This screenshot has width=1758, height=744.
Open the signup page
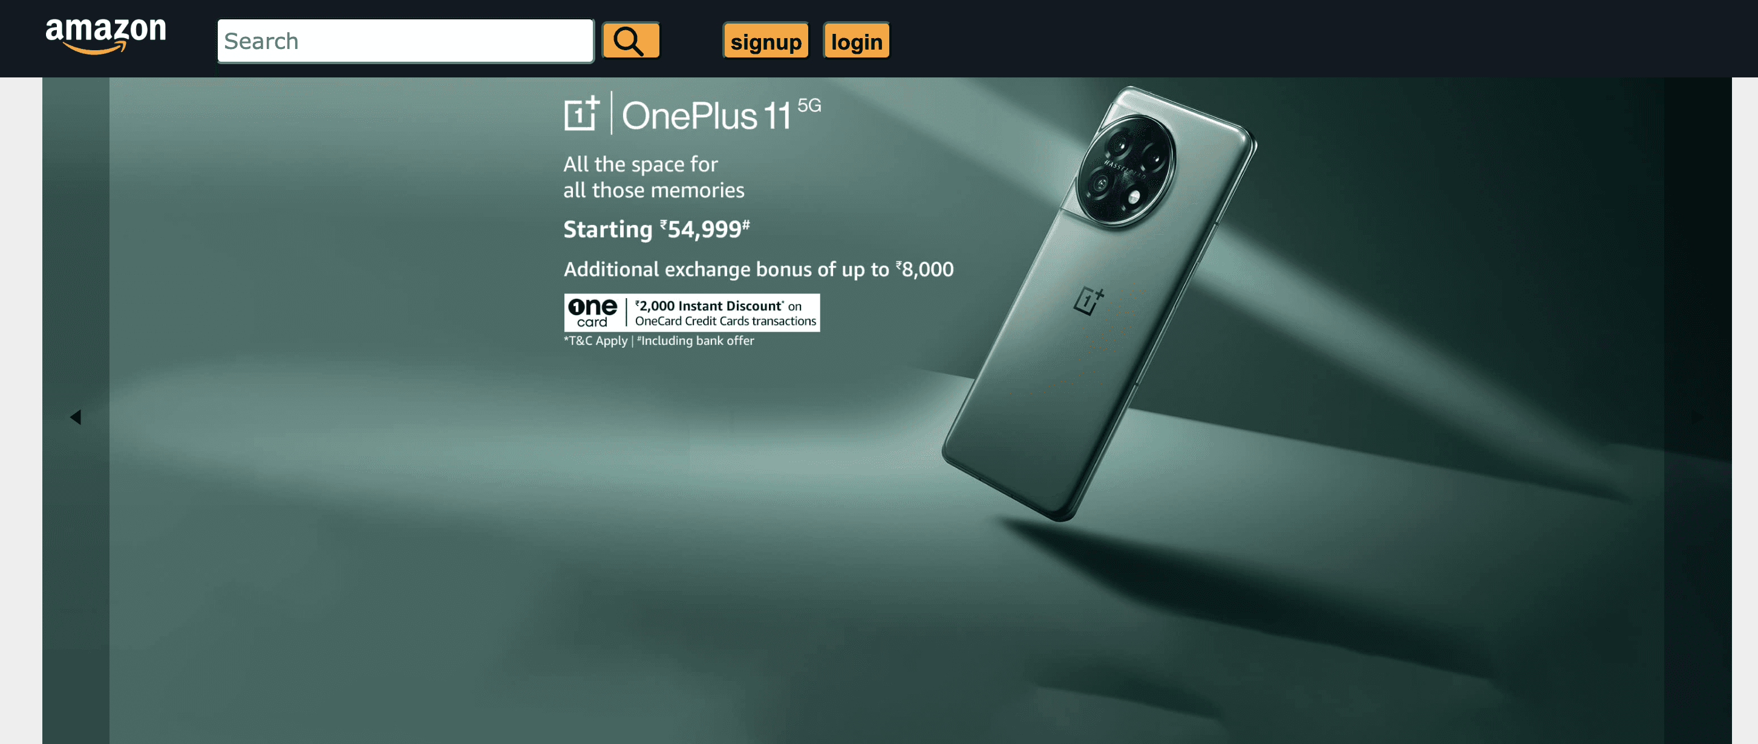pos(766,41)
